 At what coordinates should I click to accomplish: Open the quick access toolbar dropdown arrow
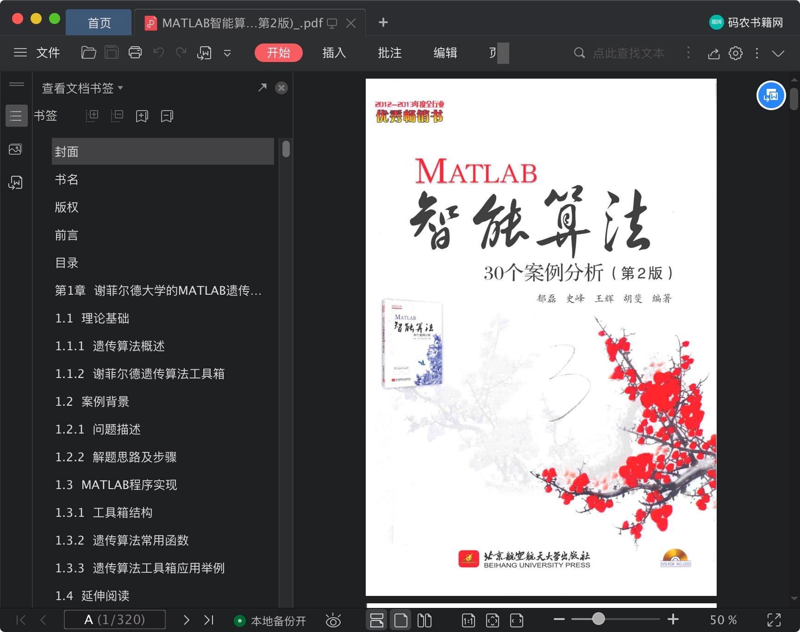(x=227, y=53)
